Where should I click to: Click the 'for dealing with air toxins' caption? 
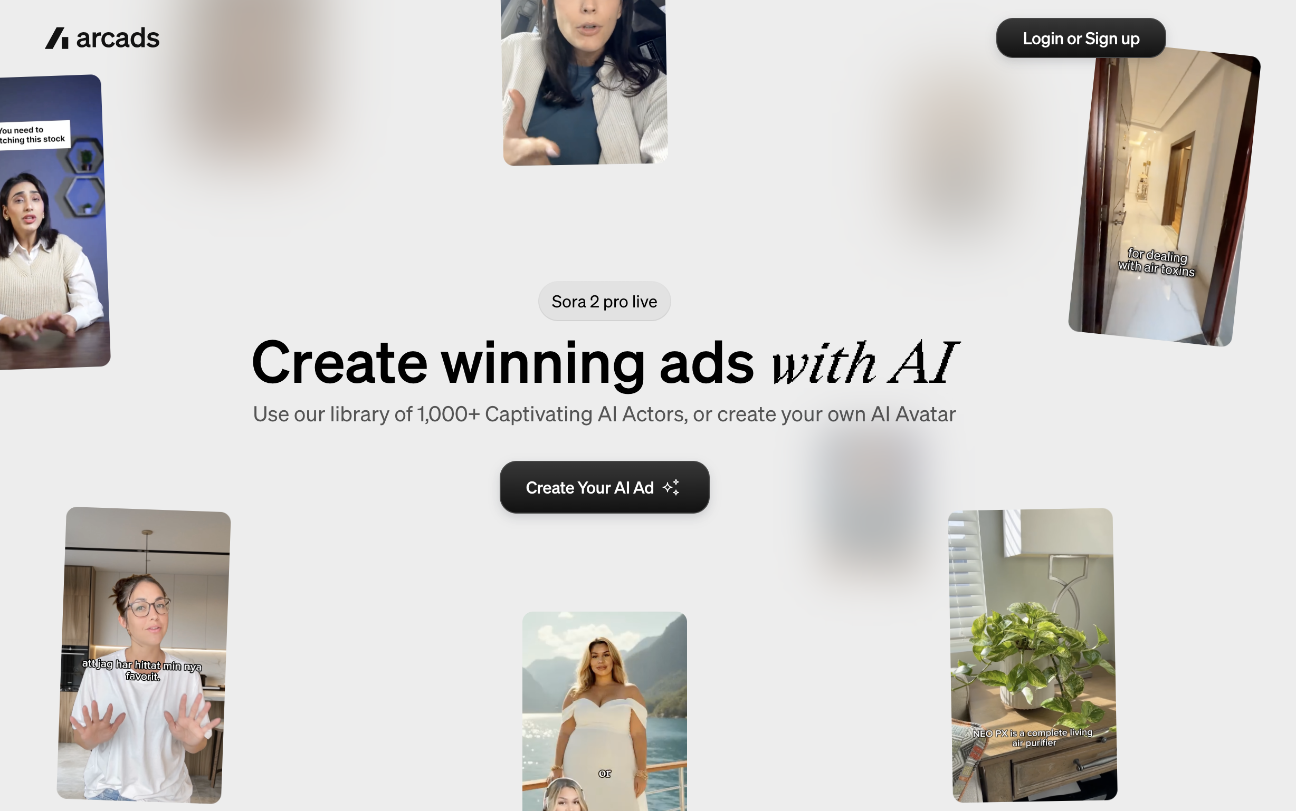[1157, 262]
